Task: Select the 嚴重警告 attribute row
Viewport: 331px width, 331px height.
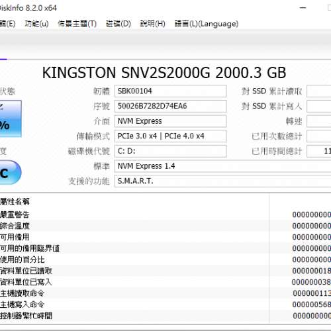Action: (165, 214)
